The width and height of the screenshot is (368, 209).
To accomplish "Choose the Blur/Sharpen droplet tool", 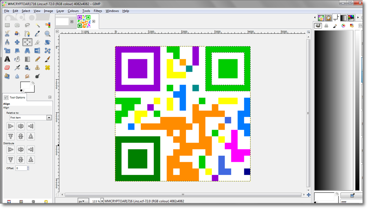I will 17,76.
